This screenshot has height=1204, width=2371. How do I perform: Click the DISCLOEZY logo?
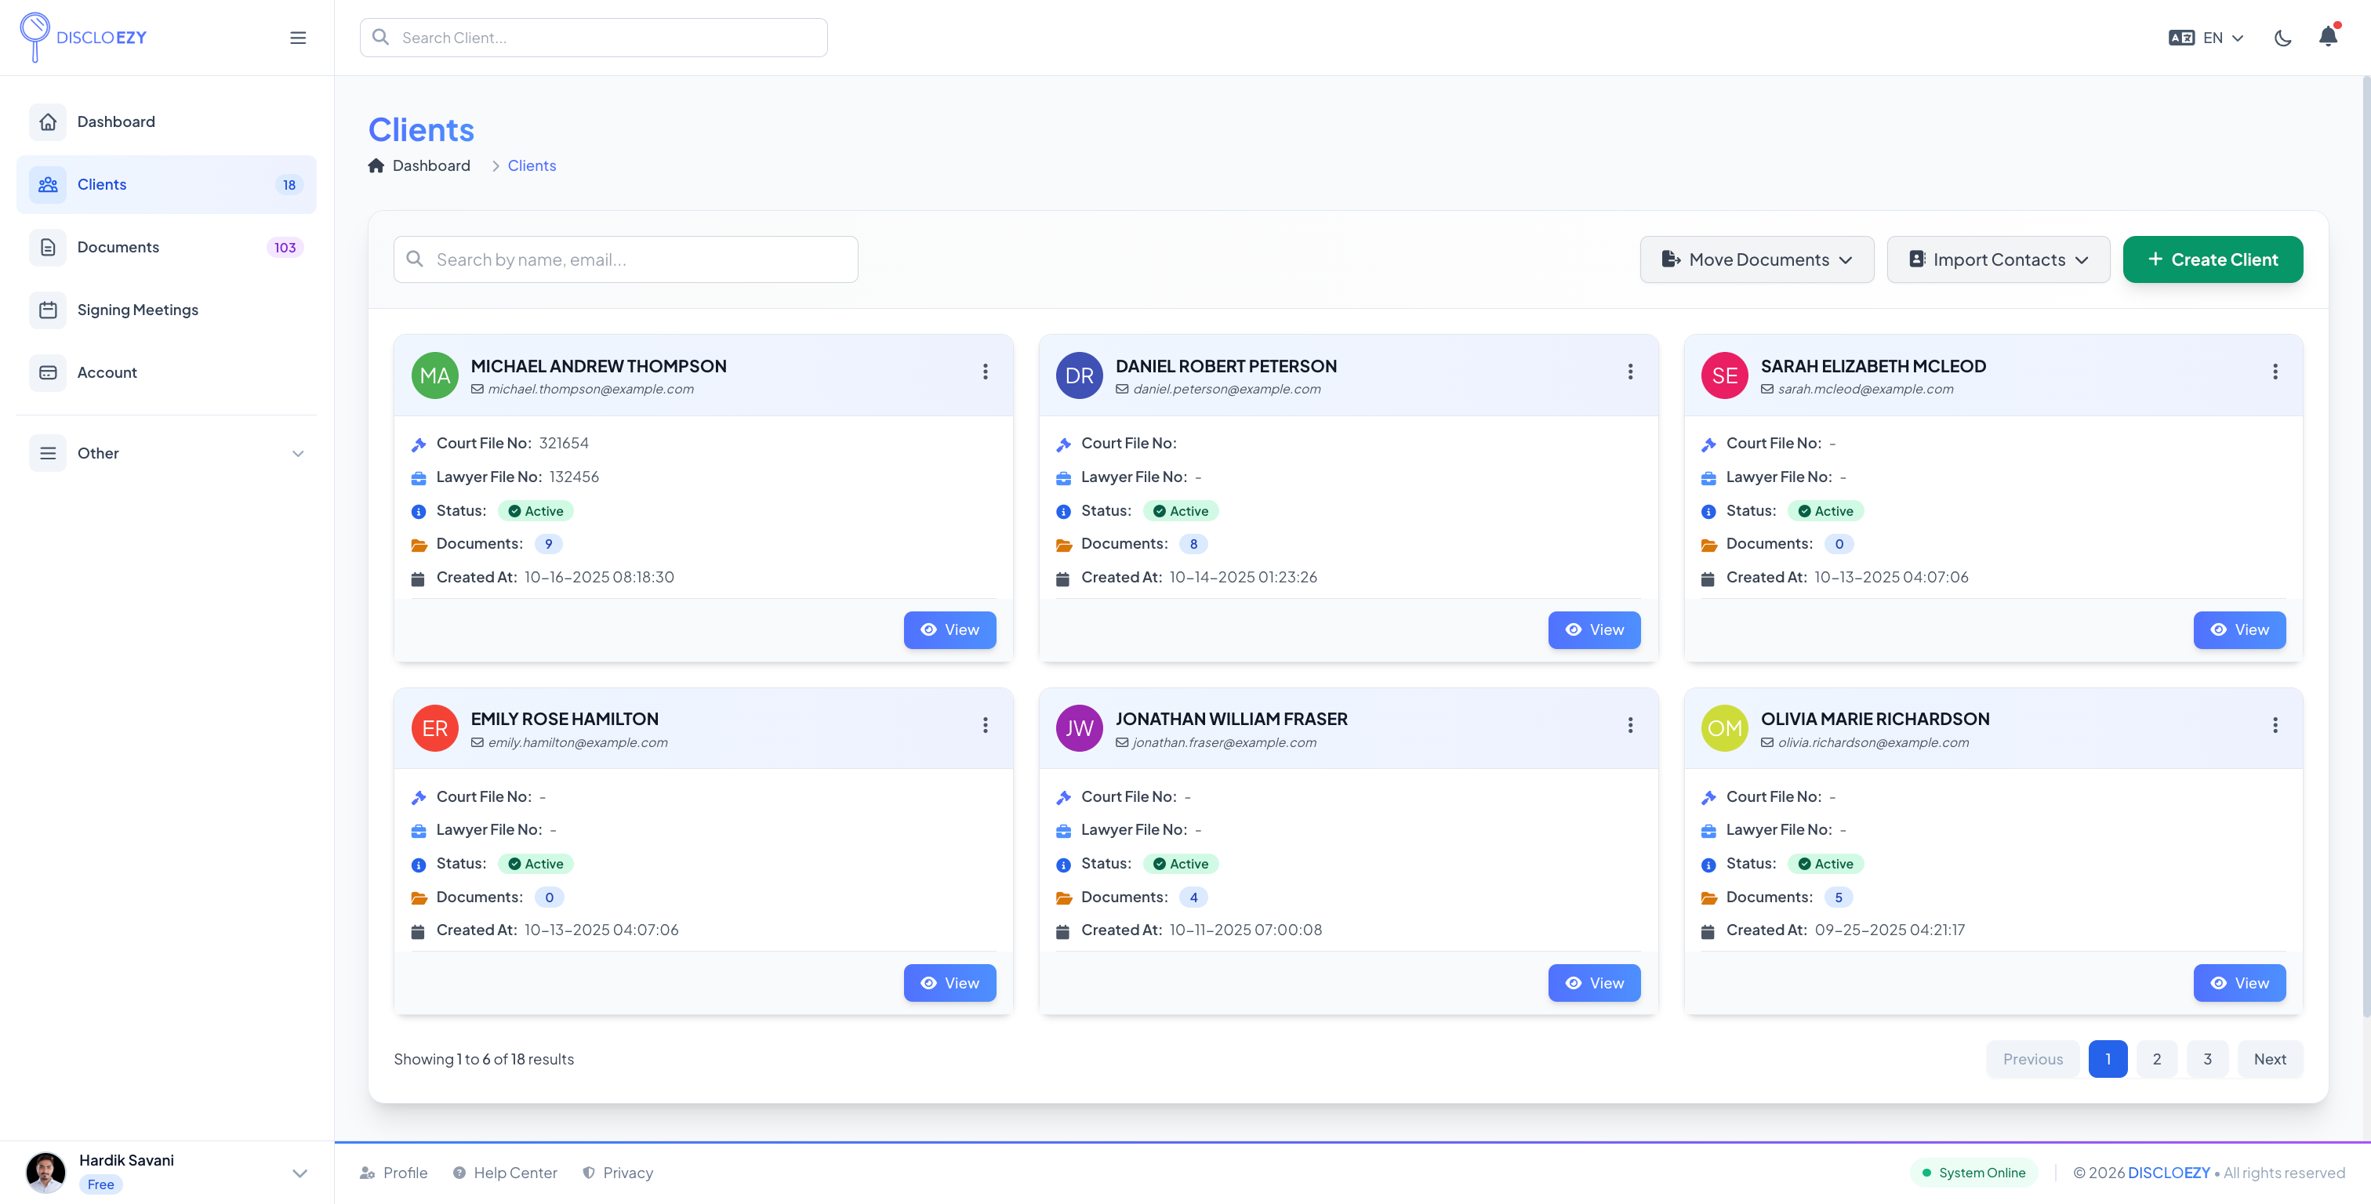tap(83, 37)
